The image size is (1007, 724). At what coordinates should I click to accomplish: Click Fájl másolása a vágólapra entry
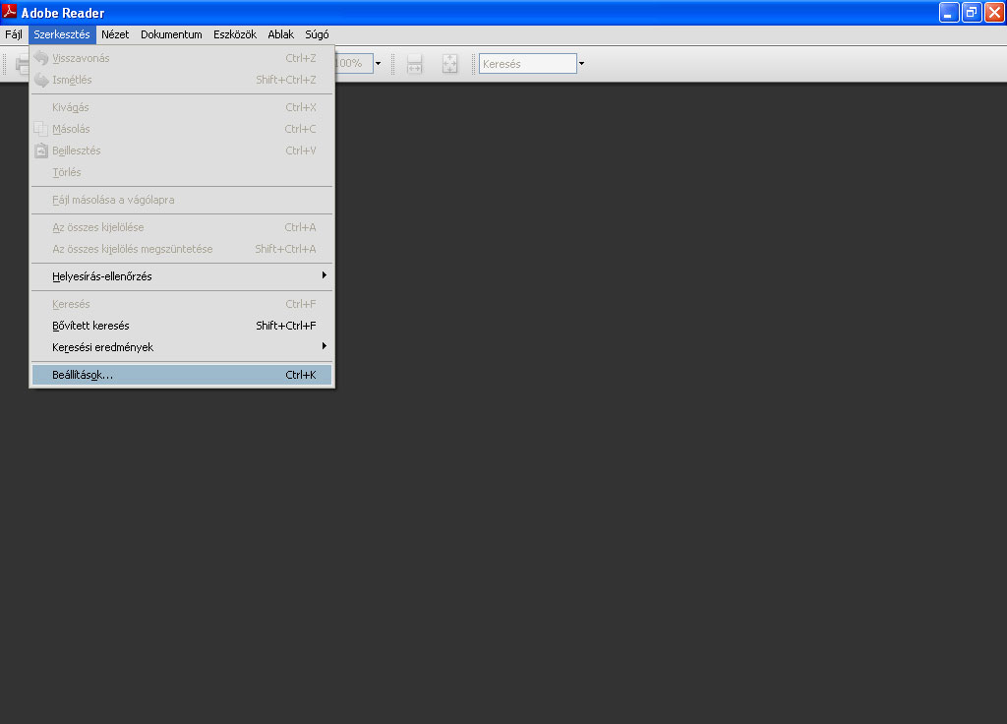(x=182, y=200)
